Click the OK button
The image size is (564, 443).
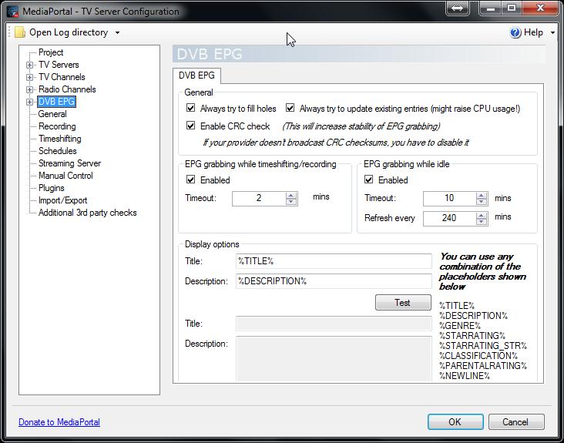click(455, 421)
